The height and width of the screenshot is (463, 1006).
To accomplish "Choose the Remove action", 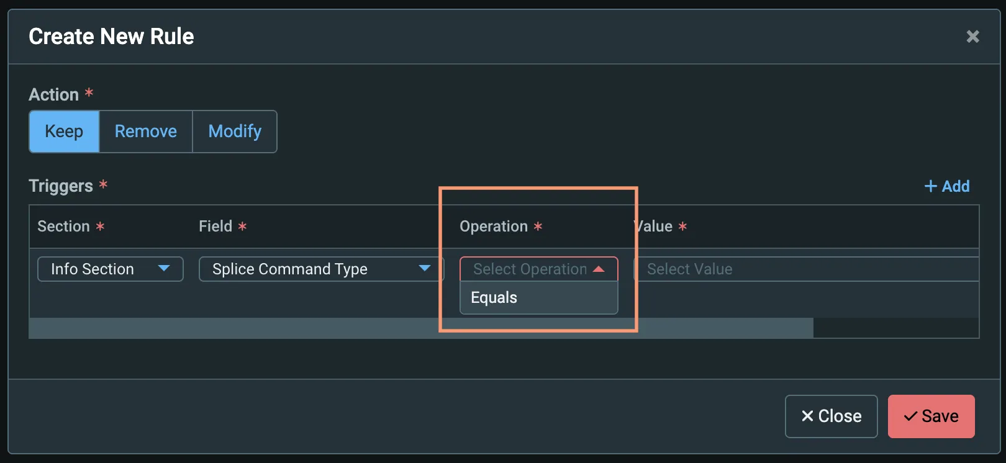I will 146,132.
